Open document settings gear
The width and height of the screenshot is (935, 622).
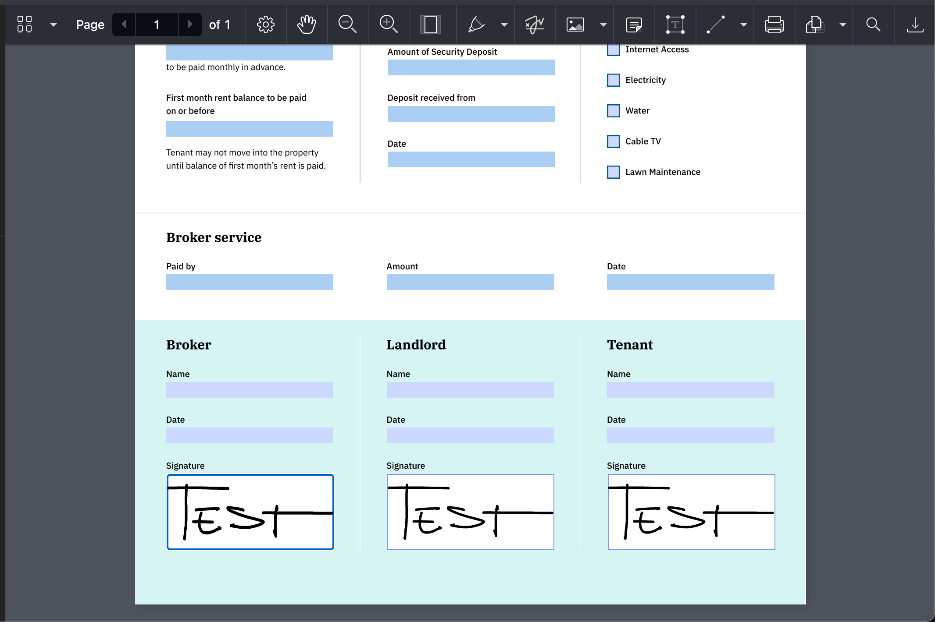(x=265, y=25)
